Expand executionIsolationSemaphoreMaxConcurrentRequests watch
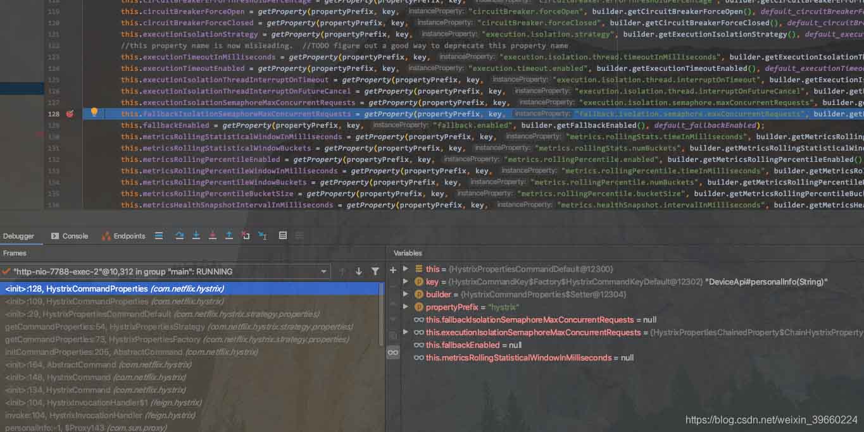Viewport: 864px width, 432px height. (406, 332)
